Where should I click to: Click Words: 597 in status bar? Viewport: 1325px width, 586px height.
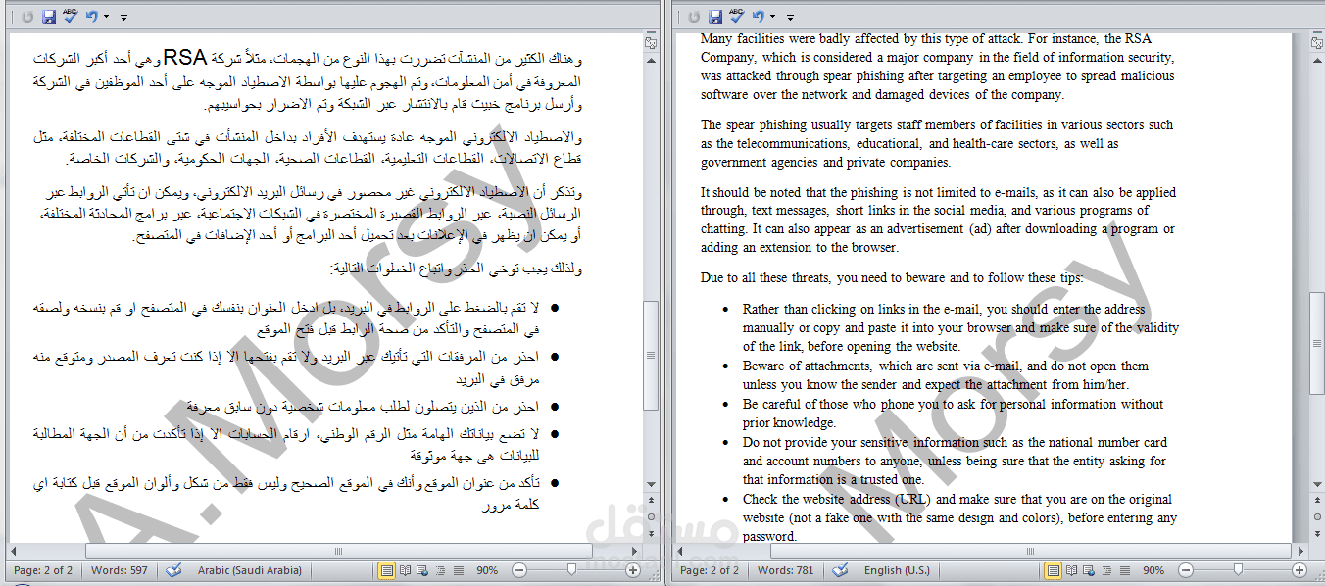[120, 570]
